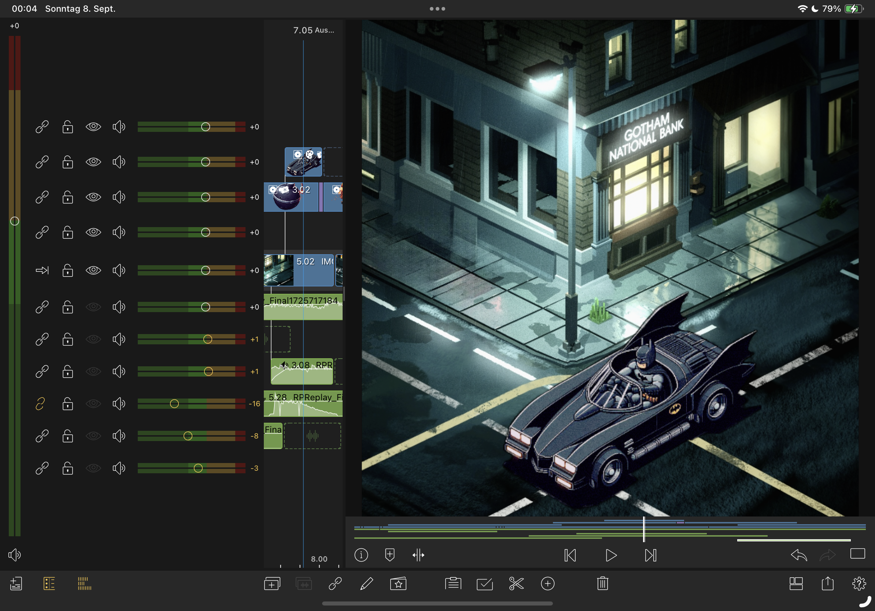875x611 pixels.
Task: Set the master volume knob on the left meter
Action: pos(15,221)
